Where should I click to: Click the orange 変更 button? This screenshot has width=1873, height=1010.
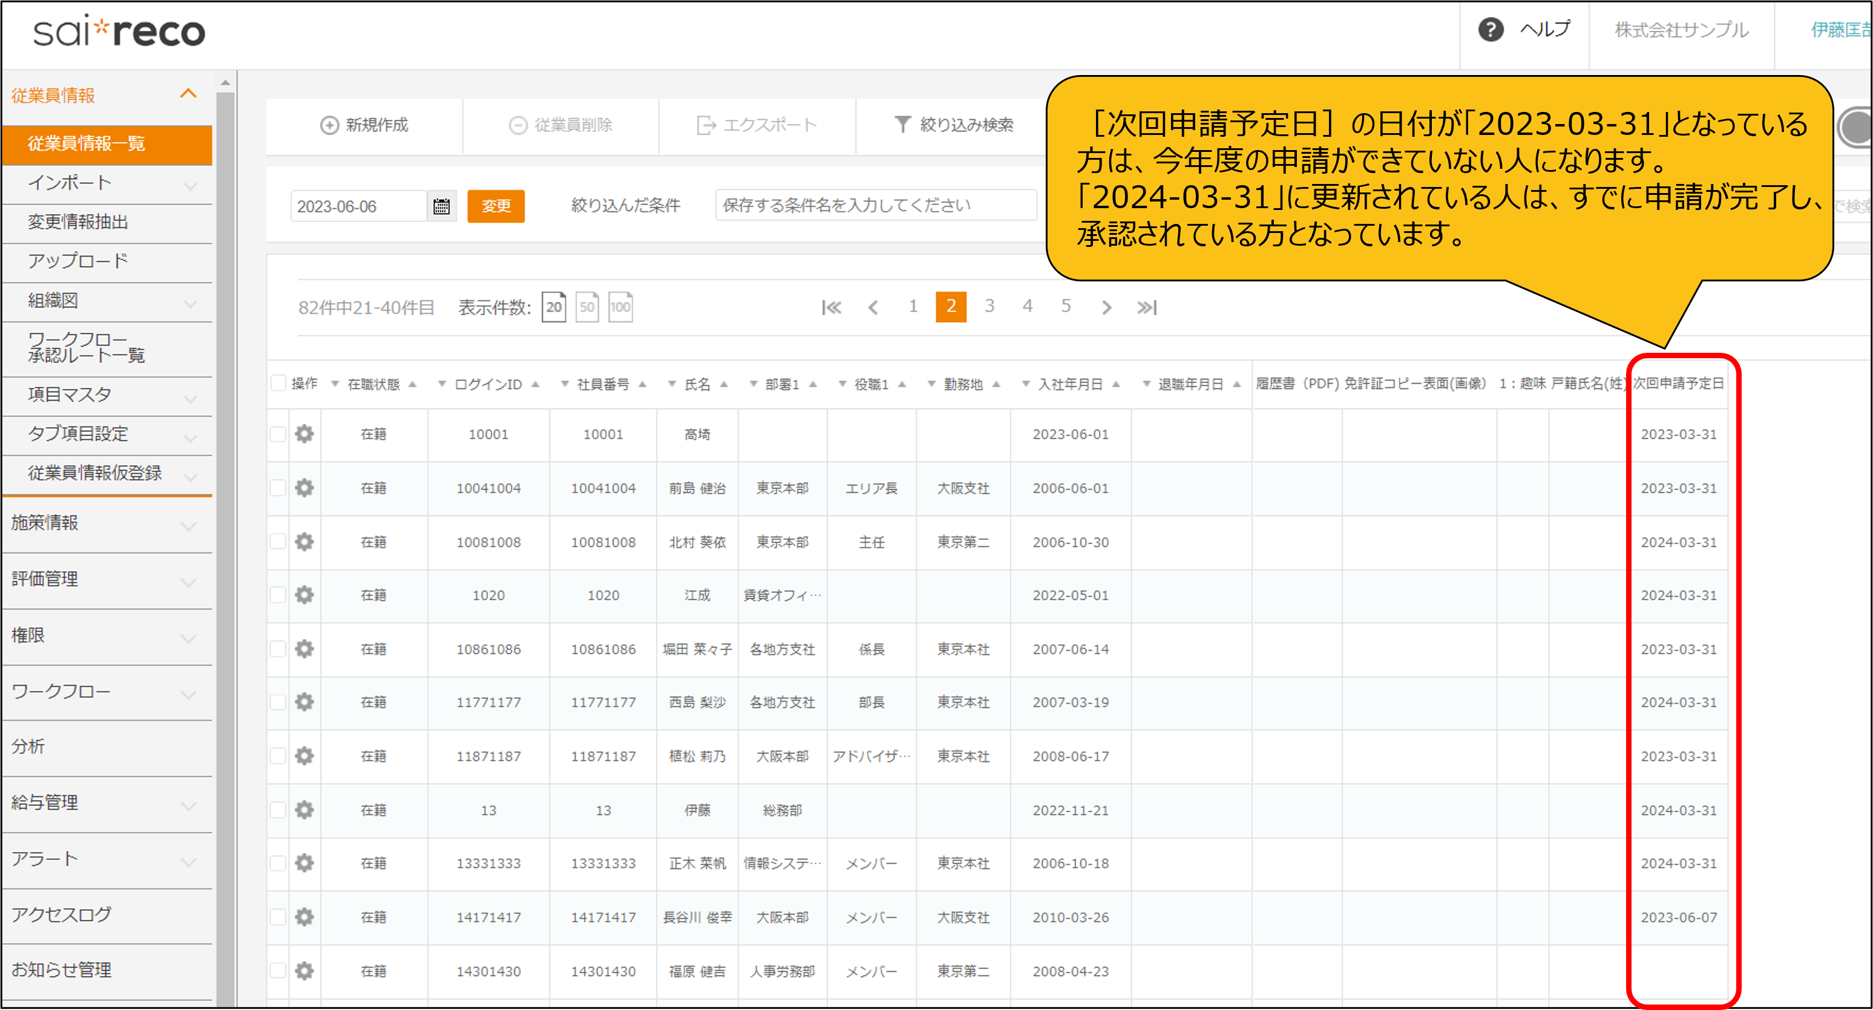(496, 206)
